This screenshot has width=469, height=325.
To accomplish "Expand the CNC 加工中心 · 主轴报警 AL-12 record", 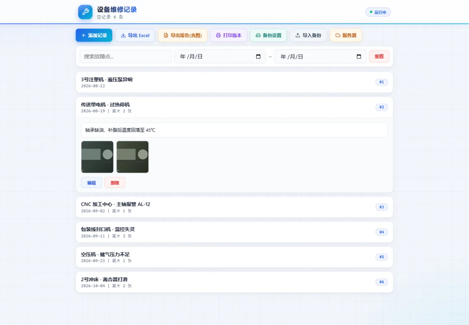I will [x=234, y=207].
